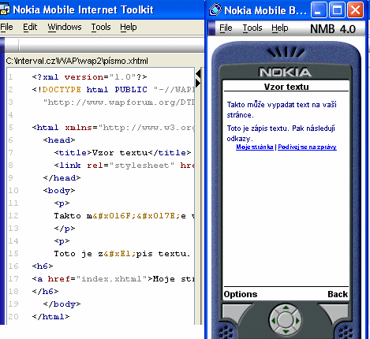The width and height of the screenshot is (370, 339).
Task: Click the opening body tag on line 10
Action: click(x=59, y=191)
